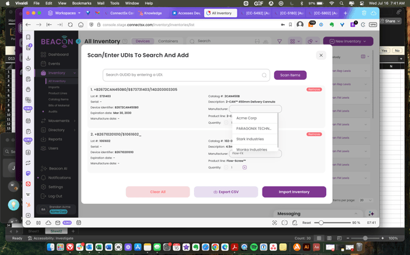Open Manufacturer combo box for item 1
Image resolution: width=410 pixels, height=255 pixels.
point(255,109)
